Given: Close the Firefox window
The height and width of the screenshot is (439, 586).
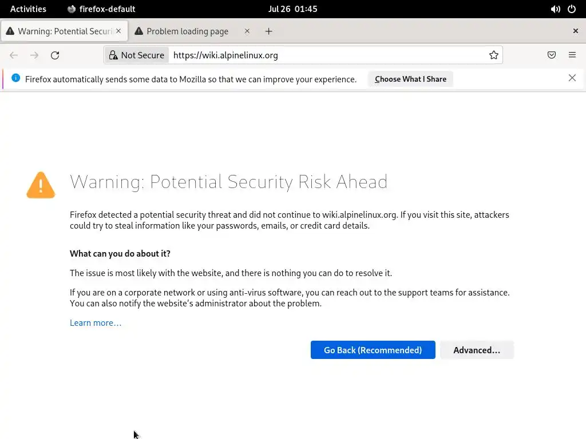Looking at the screenshot, I should pos(576,31).
